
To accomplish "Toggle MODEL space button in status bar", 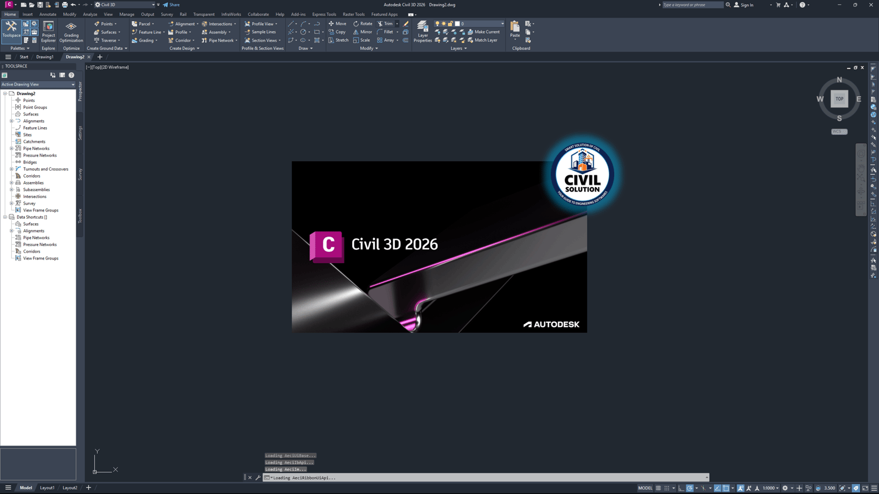I will pyautogui.click(x=645, y=488).
